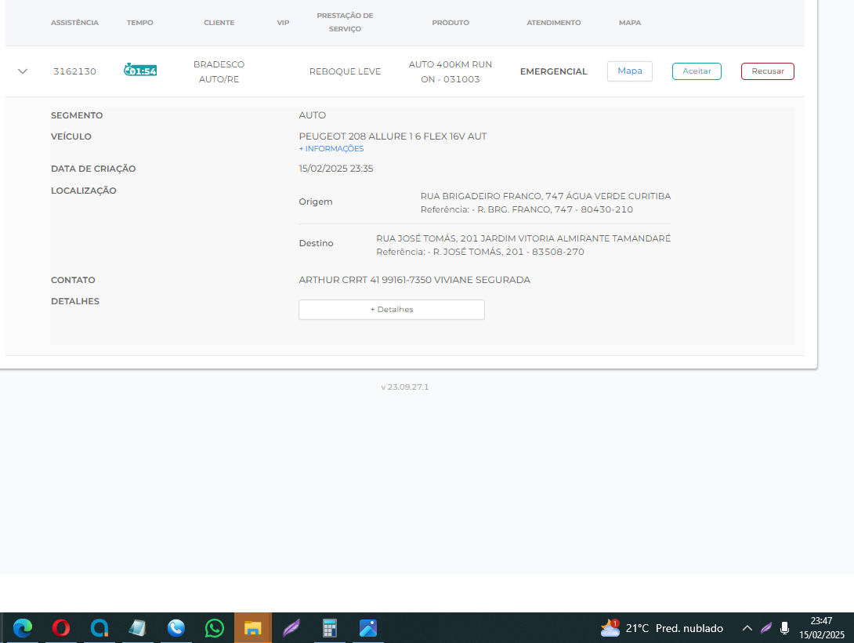Viewport: 854px width, 643px height.
Task: Open the clock showing 23:47
Action: [x=821, y=628]
